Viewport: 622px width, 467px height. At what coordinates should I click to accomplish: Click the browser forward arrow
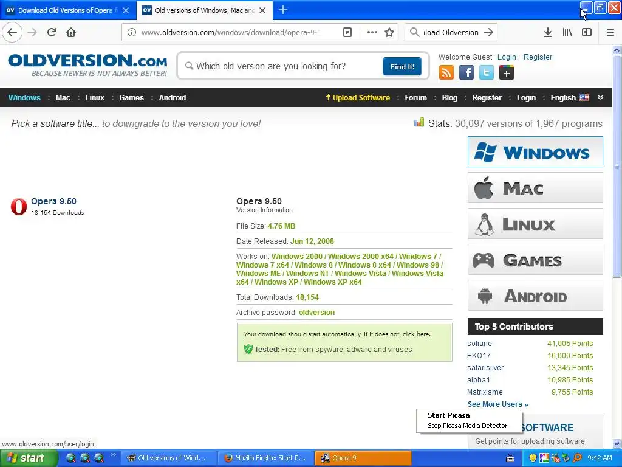pyautogui.click(x=33, y=32)
